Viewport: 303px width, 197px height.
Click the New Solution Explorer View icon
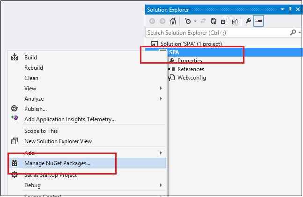pyautogui.click(x=15, y=141)
